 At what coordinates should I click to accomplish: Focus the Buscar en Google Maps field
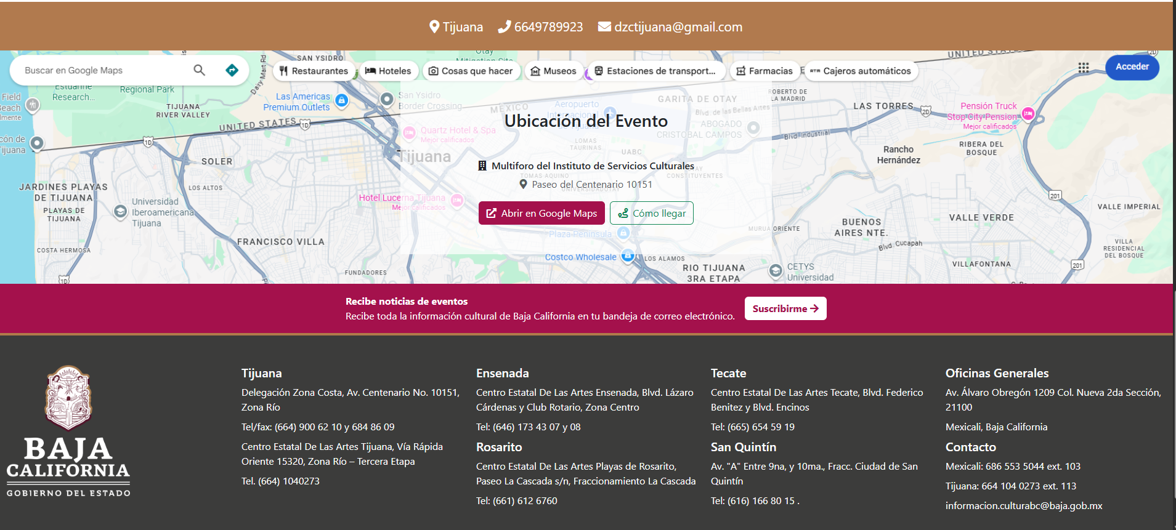tap(102, 70)
